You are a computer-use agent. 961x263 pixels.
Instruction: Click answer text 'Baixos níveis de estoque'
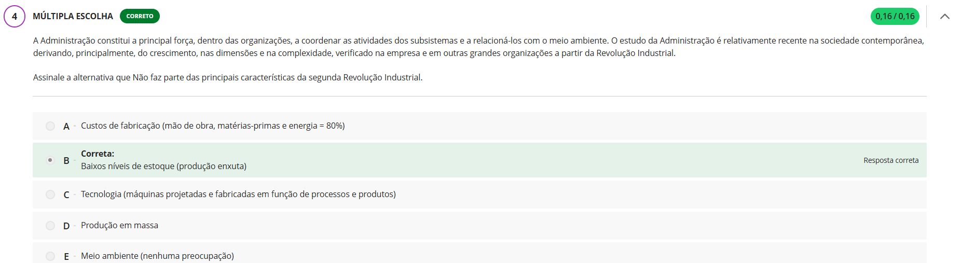163,167
